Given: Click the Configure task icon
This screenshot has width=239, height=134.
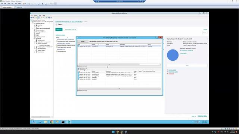Looking at the screenshot, I should pos(168,70).
